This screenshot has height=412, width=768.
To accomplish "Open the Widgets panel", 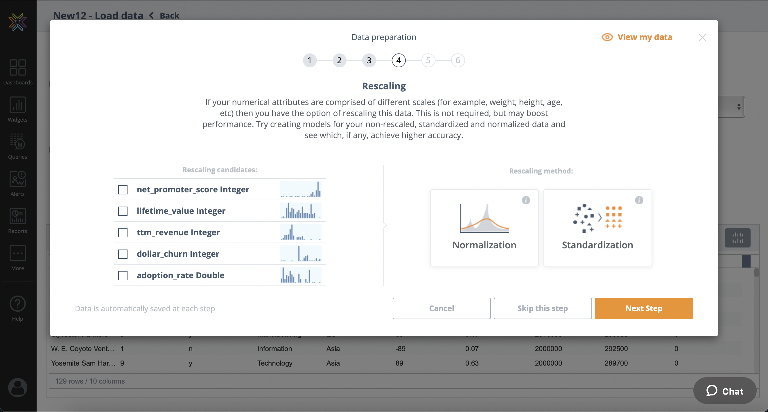I will click(17, 109).
